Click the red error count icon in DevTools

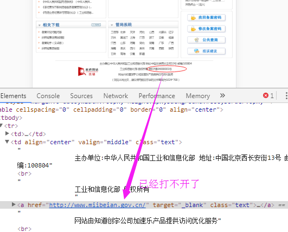[x=266, y=95]
